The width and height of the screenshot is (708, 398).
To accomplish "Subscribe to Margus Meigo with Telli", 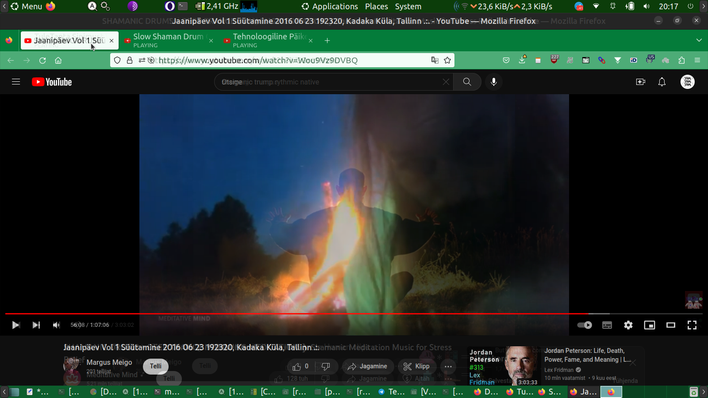I will click(156, 366).
